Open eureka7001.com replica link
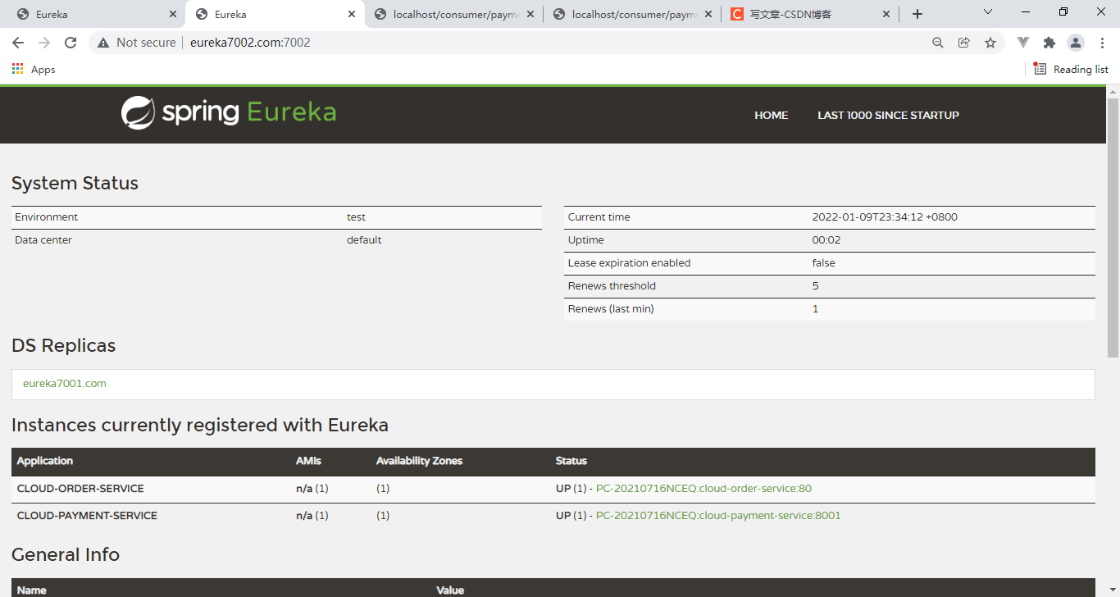1120x597 pixels. (65, 384)
